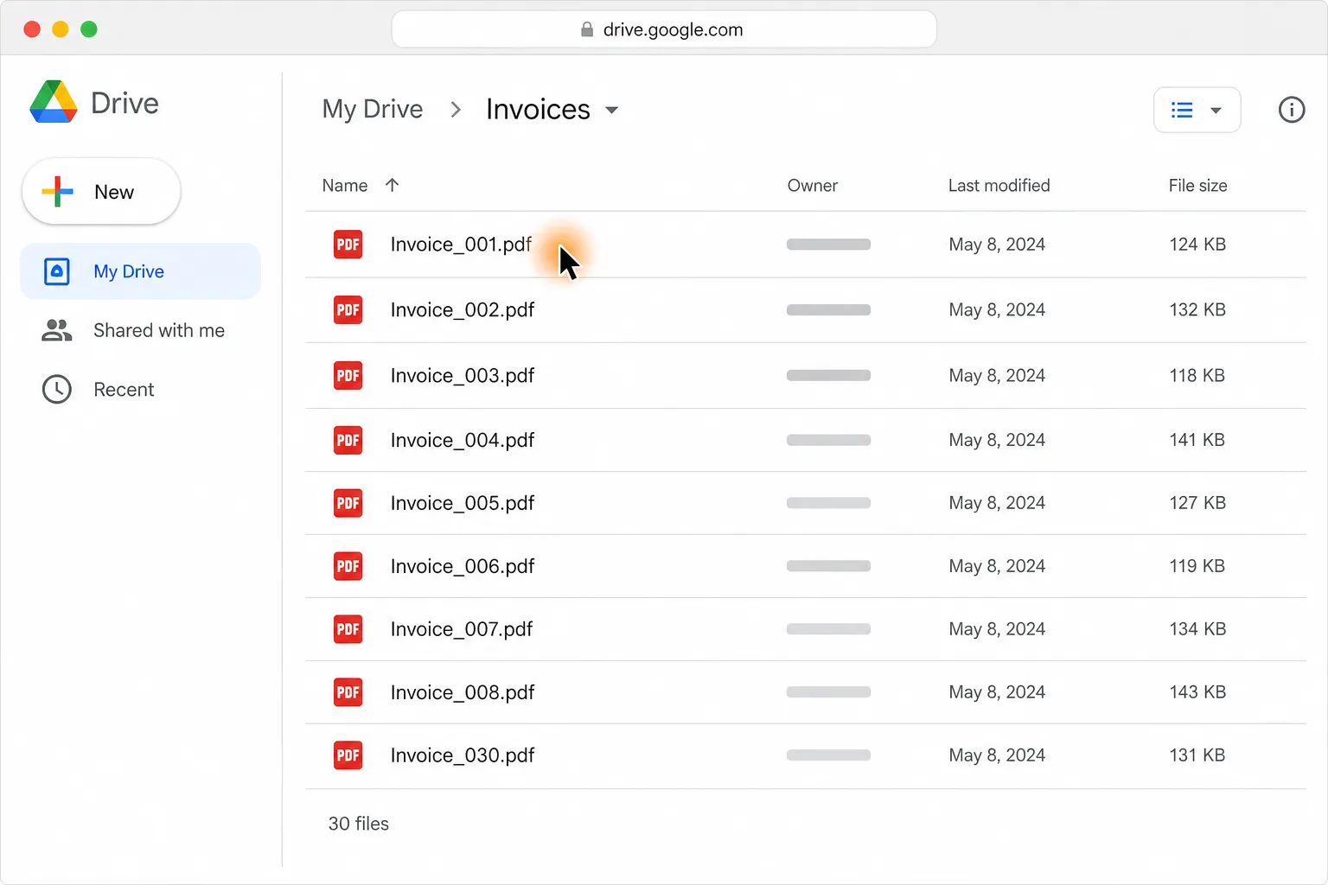Click the 124 KB file size
The width and height of the screenshot is (1328, 885).
pos(1197,245)
